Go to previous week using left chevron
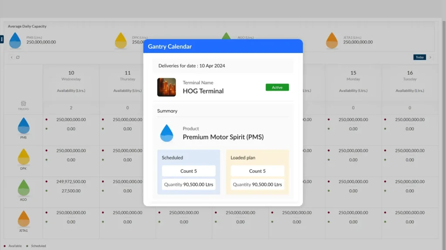This screenshot has width=446, height=250. (12, 57)
